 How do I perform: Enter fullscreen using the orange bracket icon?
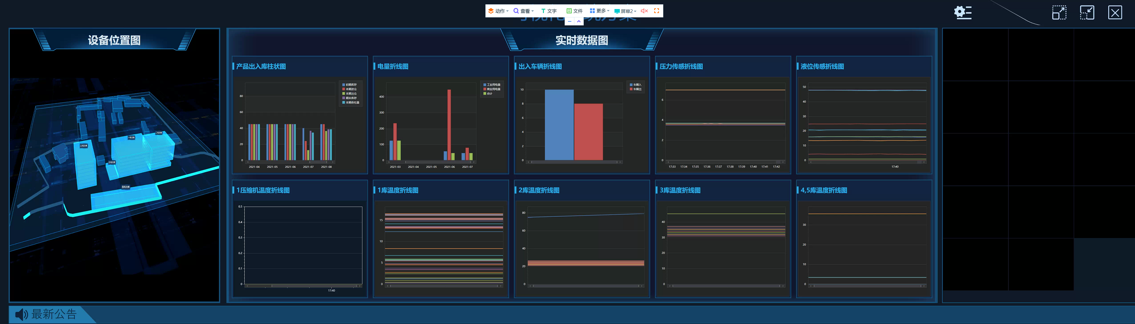click(x=657, y=11)
